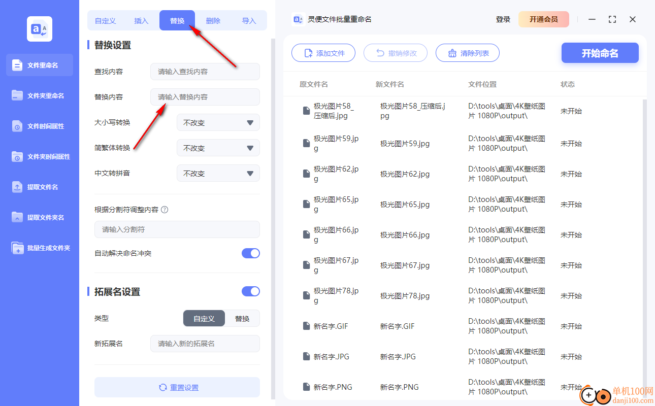Switch to 自定义 tab
The width and height of the screenshot is (655, 406).
[x=106, y=21]
